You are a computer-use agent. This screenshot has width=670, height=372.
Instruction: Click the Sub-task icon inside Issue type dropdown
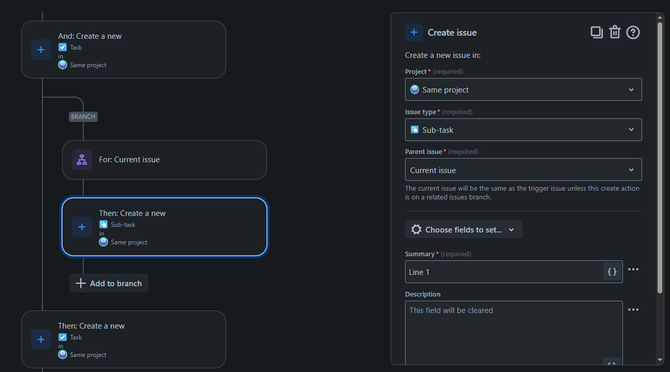[414, 129]
